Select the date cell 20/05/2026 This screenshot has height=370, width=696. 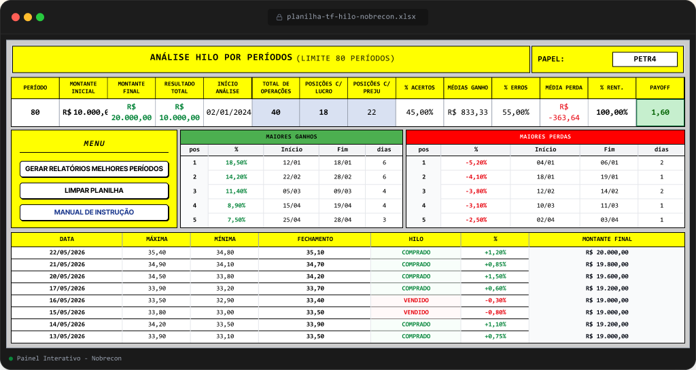pyautogui.click(x=67, y=276)
